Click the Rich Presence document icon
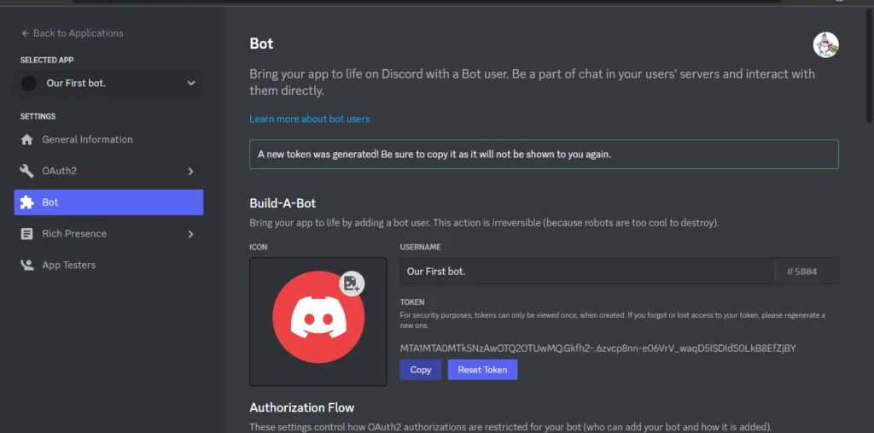874x433 pixels. [26, 234]
